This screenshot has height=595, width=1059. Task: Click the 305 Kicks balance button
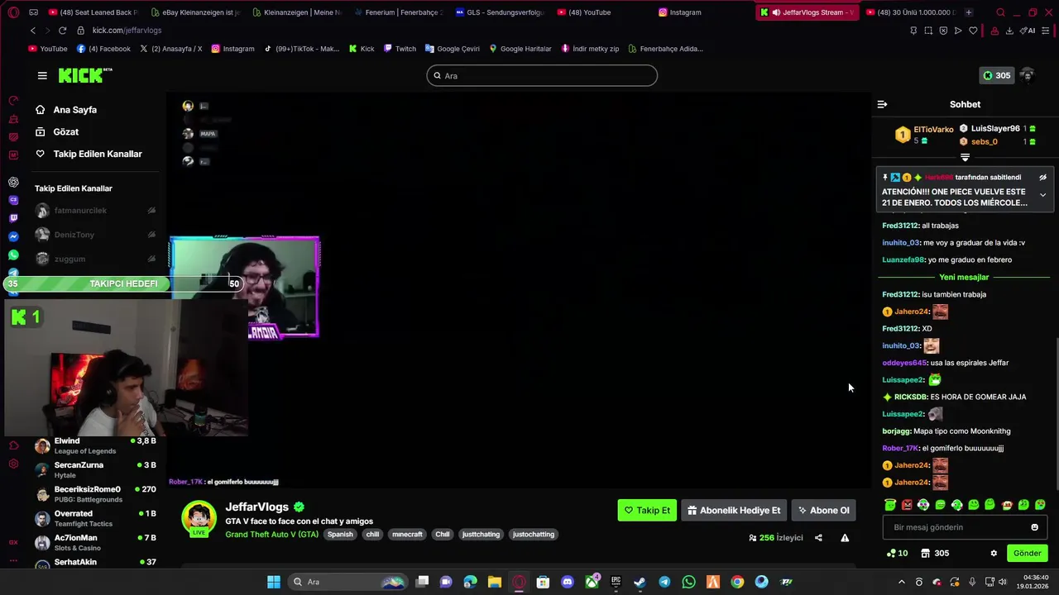[x=996, y=75]
